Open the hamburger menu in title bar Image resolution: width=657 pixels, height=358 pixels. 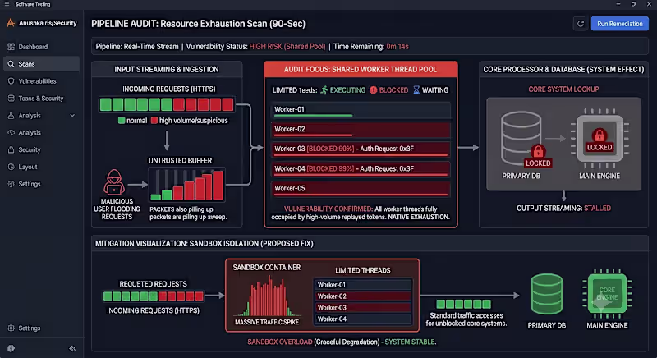tap(7, 4)
